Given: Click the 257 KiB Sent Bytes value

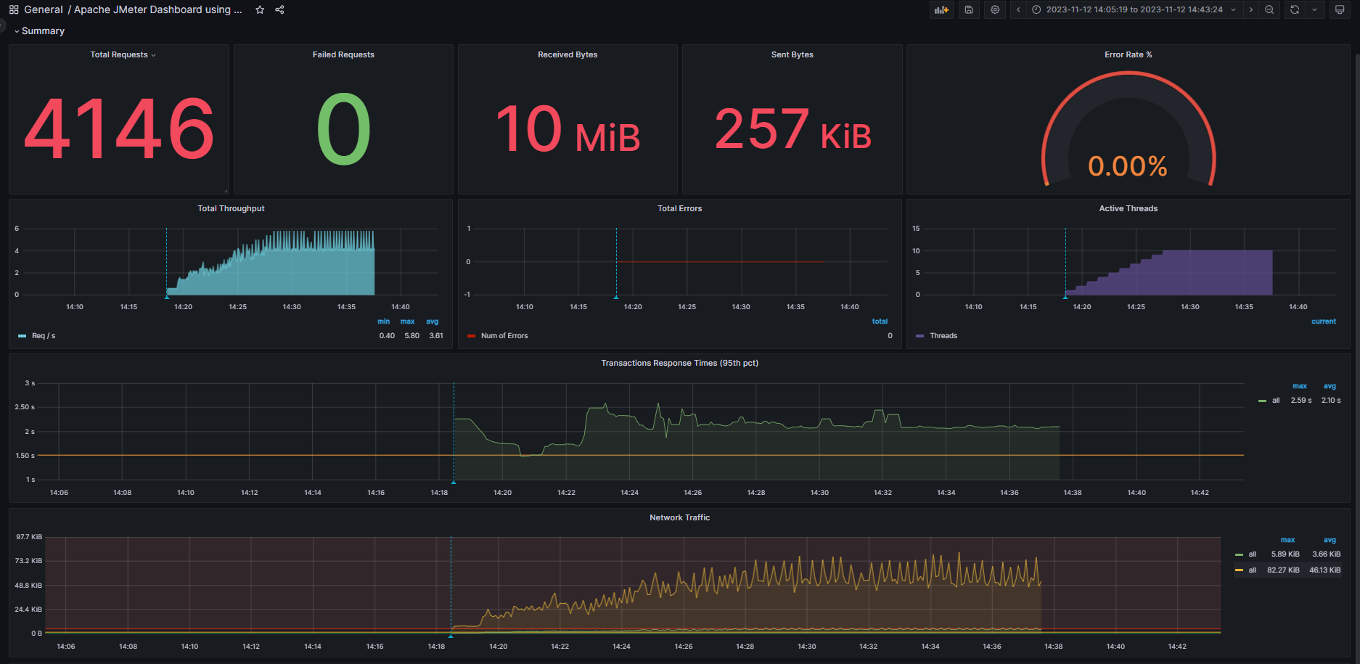Looking at the screenshot, I should point(792,129).
